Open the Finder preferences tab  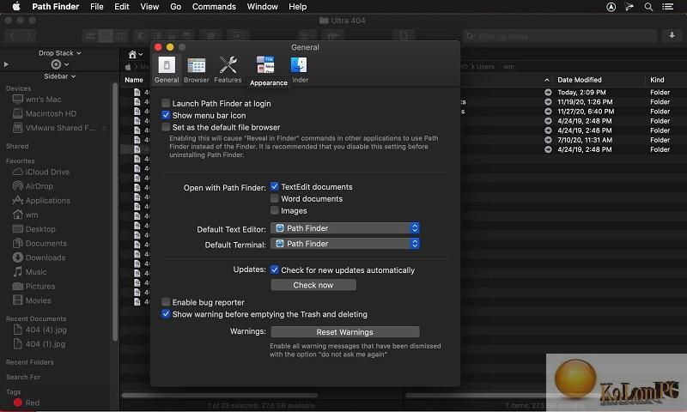pos(299,70)
